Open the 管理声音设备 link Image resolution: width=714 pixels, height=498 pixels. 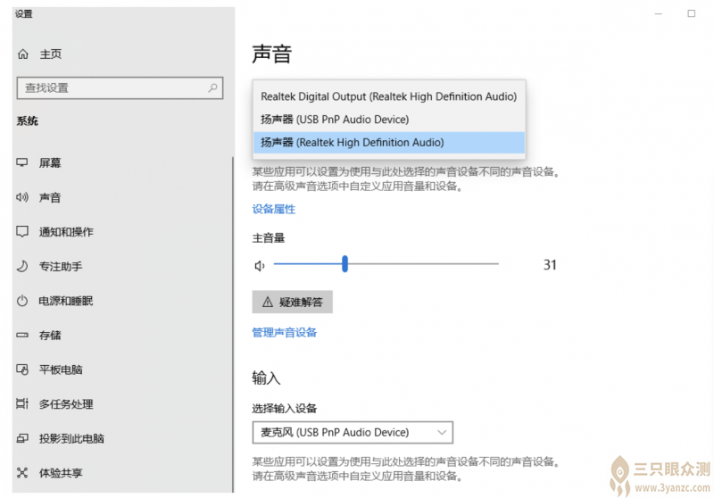pyautogui.click(x=285, y=333)
